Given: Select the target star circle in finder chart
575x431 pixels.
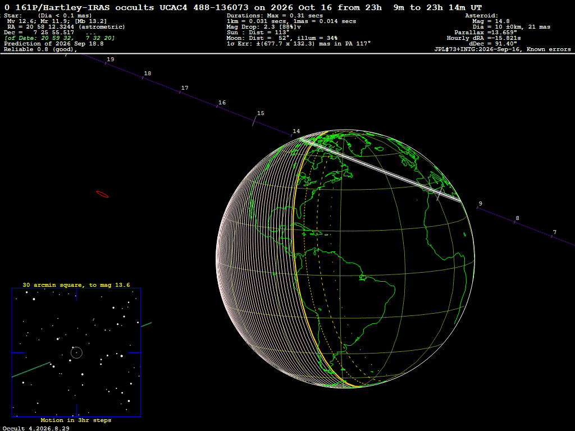Looking at the screenshot, I should pos(76,352).
